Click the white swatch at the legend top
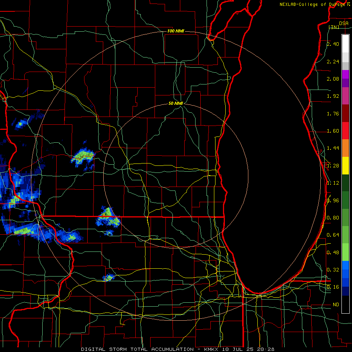Screen dimensions: 352x352 coord(345,43)
